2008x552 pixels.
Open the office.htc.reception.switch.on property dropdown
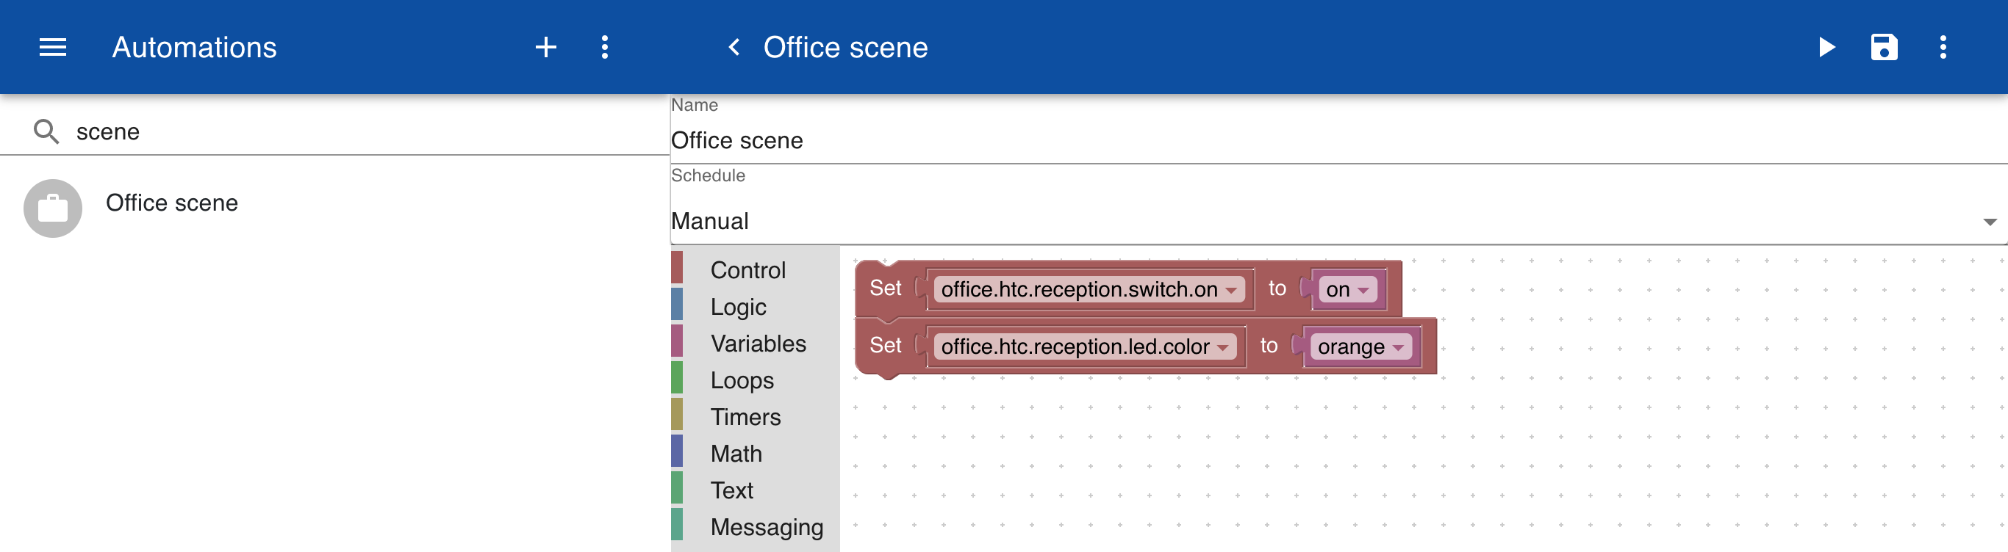point(1089,290)
